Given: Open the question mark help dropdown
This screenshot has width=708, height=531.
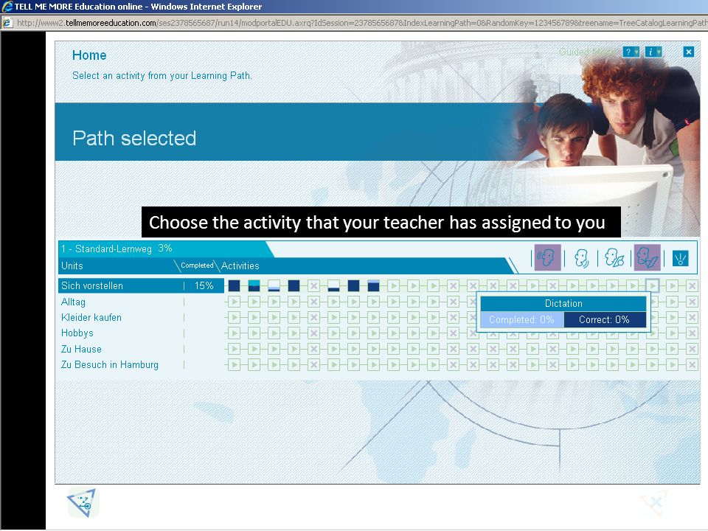Looking at the screenshot, I should coord(631,52).
